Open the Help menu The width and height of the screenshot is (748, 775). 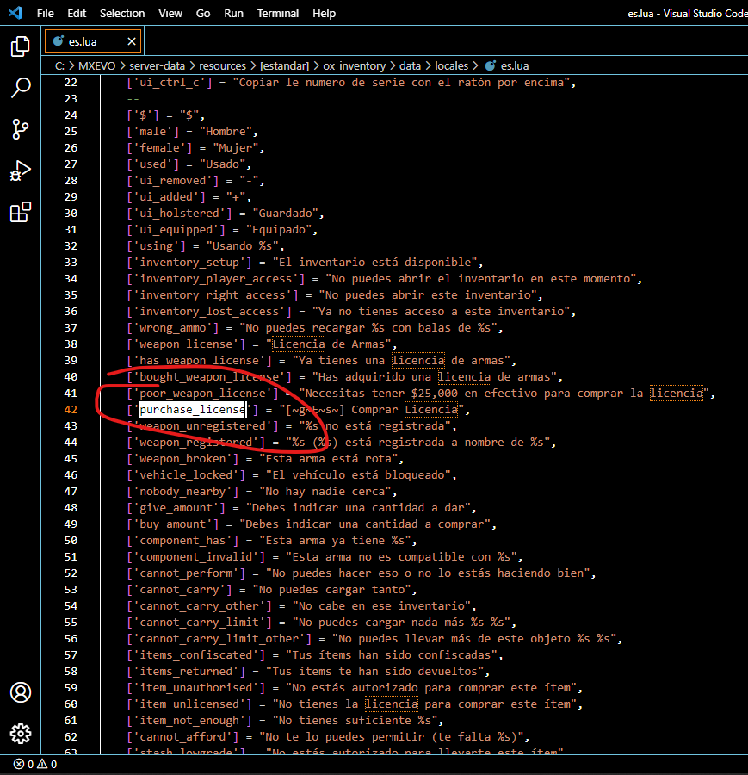325,13
